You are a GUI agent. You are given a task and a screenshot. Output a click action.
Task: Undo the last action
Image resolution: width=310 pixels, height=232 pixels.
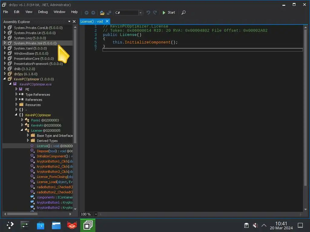[x=148, y=13]
